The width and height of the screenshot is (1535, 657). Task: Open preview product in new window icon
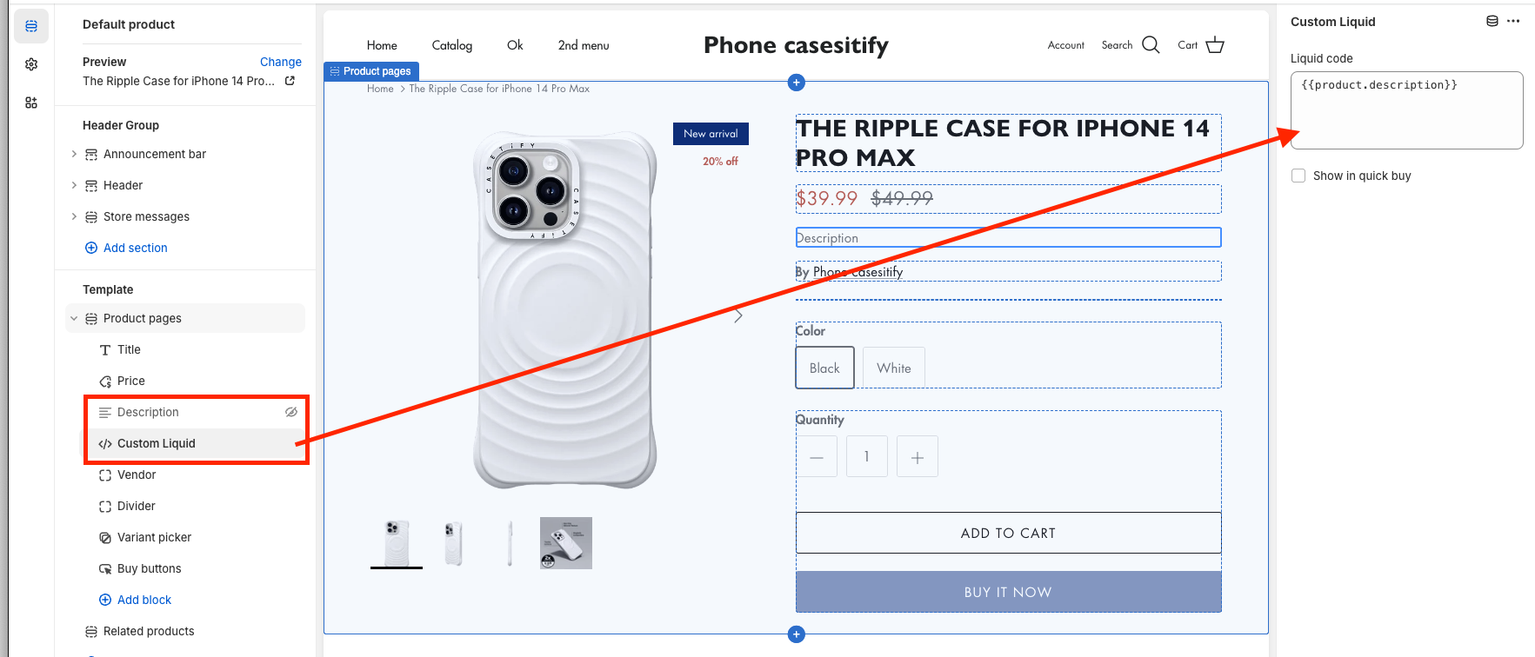(290, 81)
